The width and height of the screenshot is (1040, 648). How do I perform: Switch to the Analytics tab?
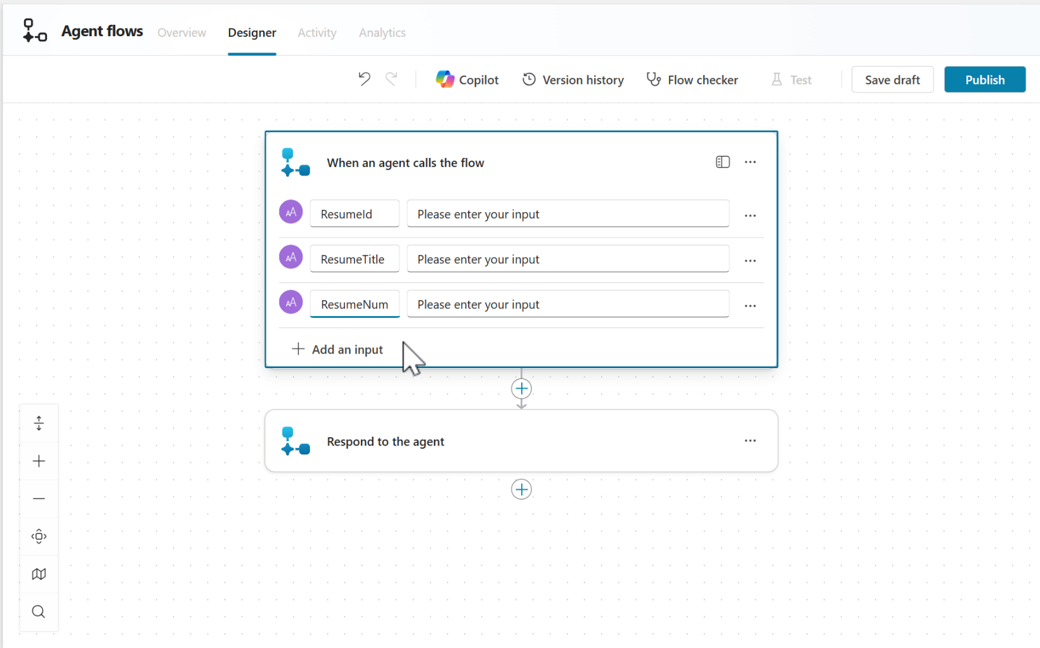click(x=382, y=33)
